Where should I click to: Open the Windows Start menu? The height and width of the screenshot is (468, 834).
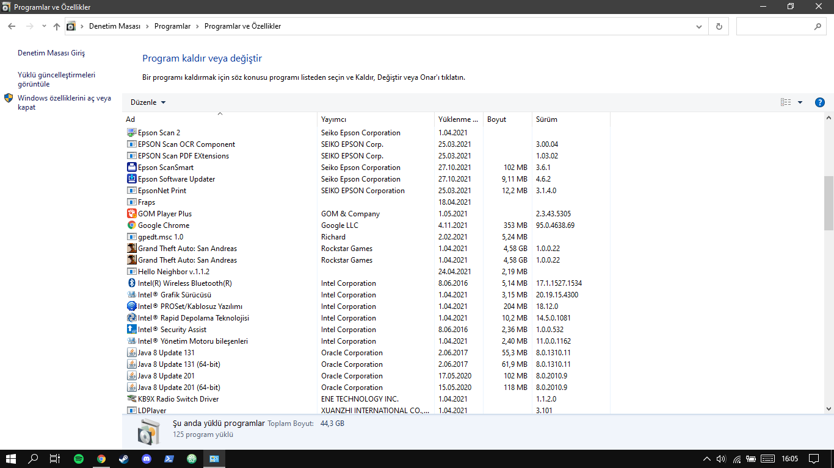(11, 459)
